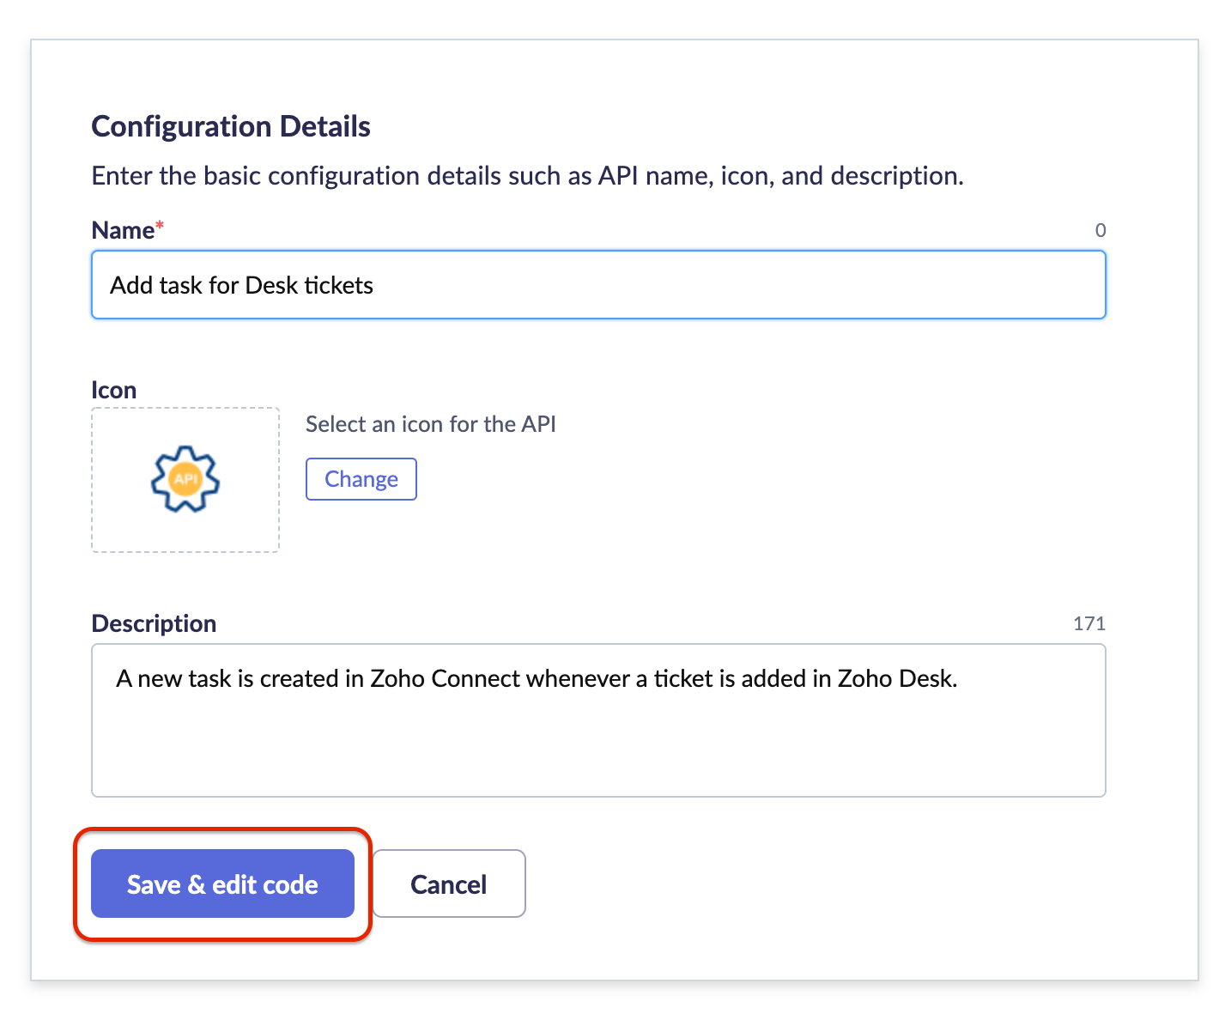
Task: Cancel the configuration form
Action: point(448,883)
